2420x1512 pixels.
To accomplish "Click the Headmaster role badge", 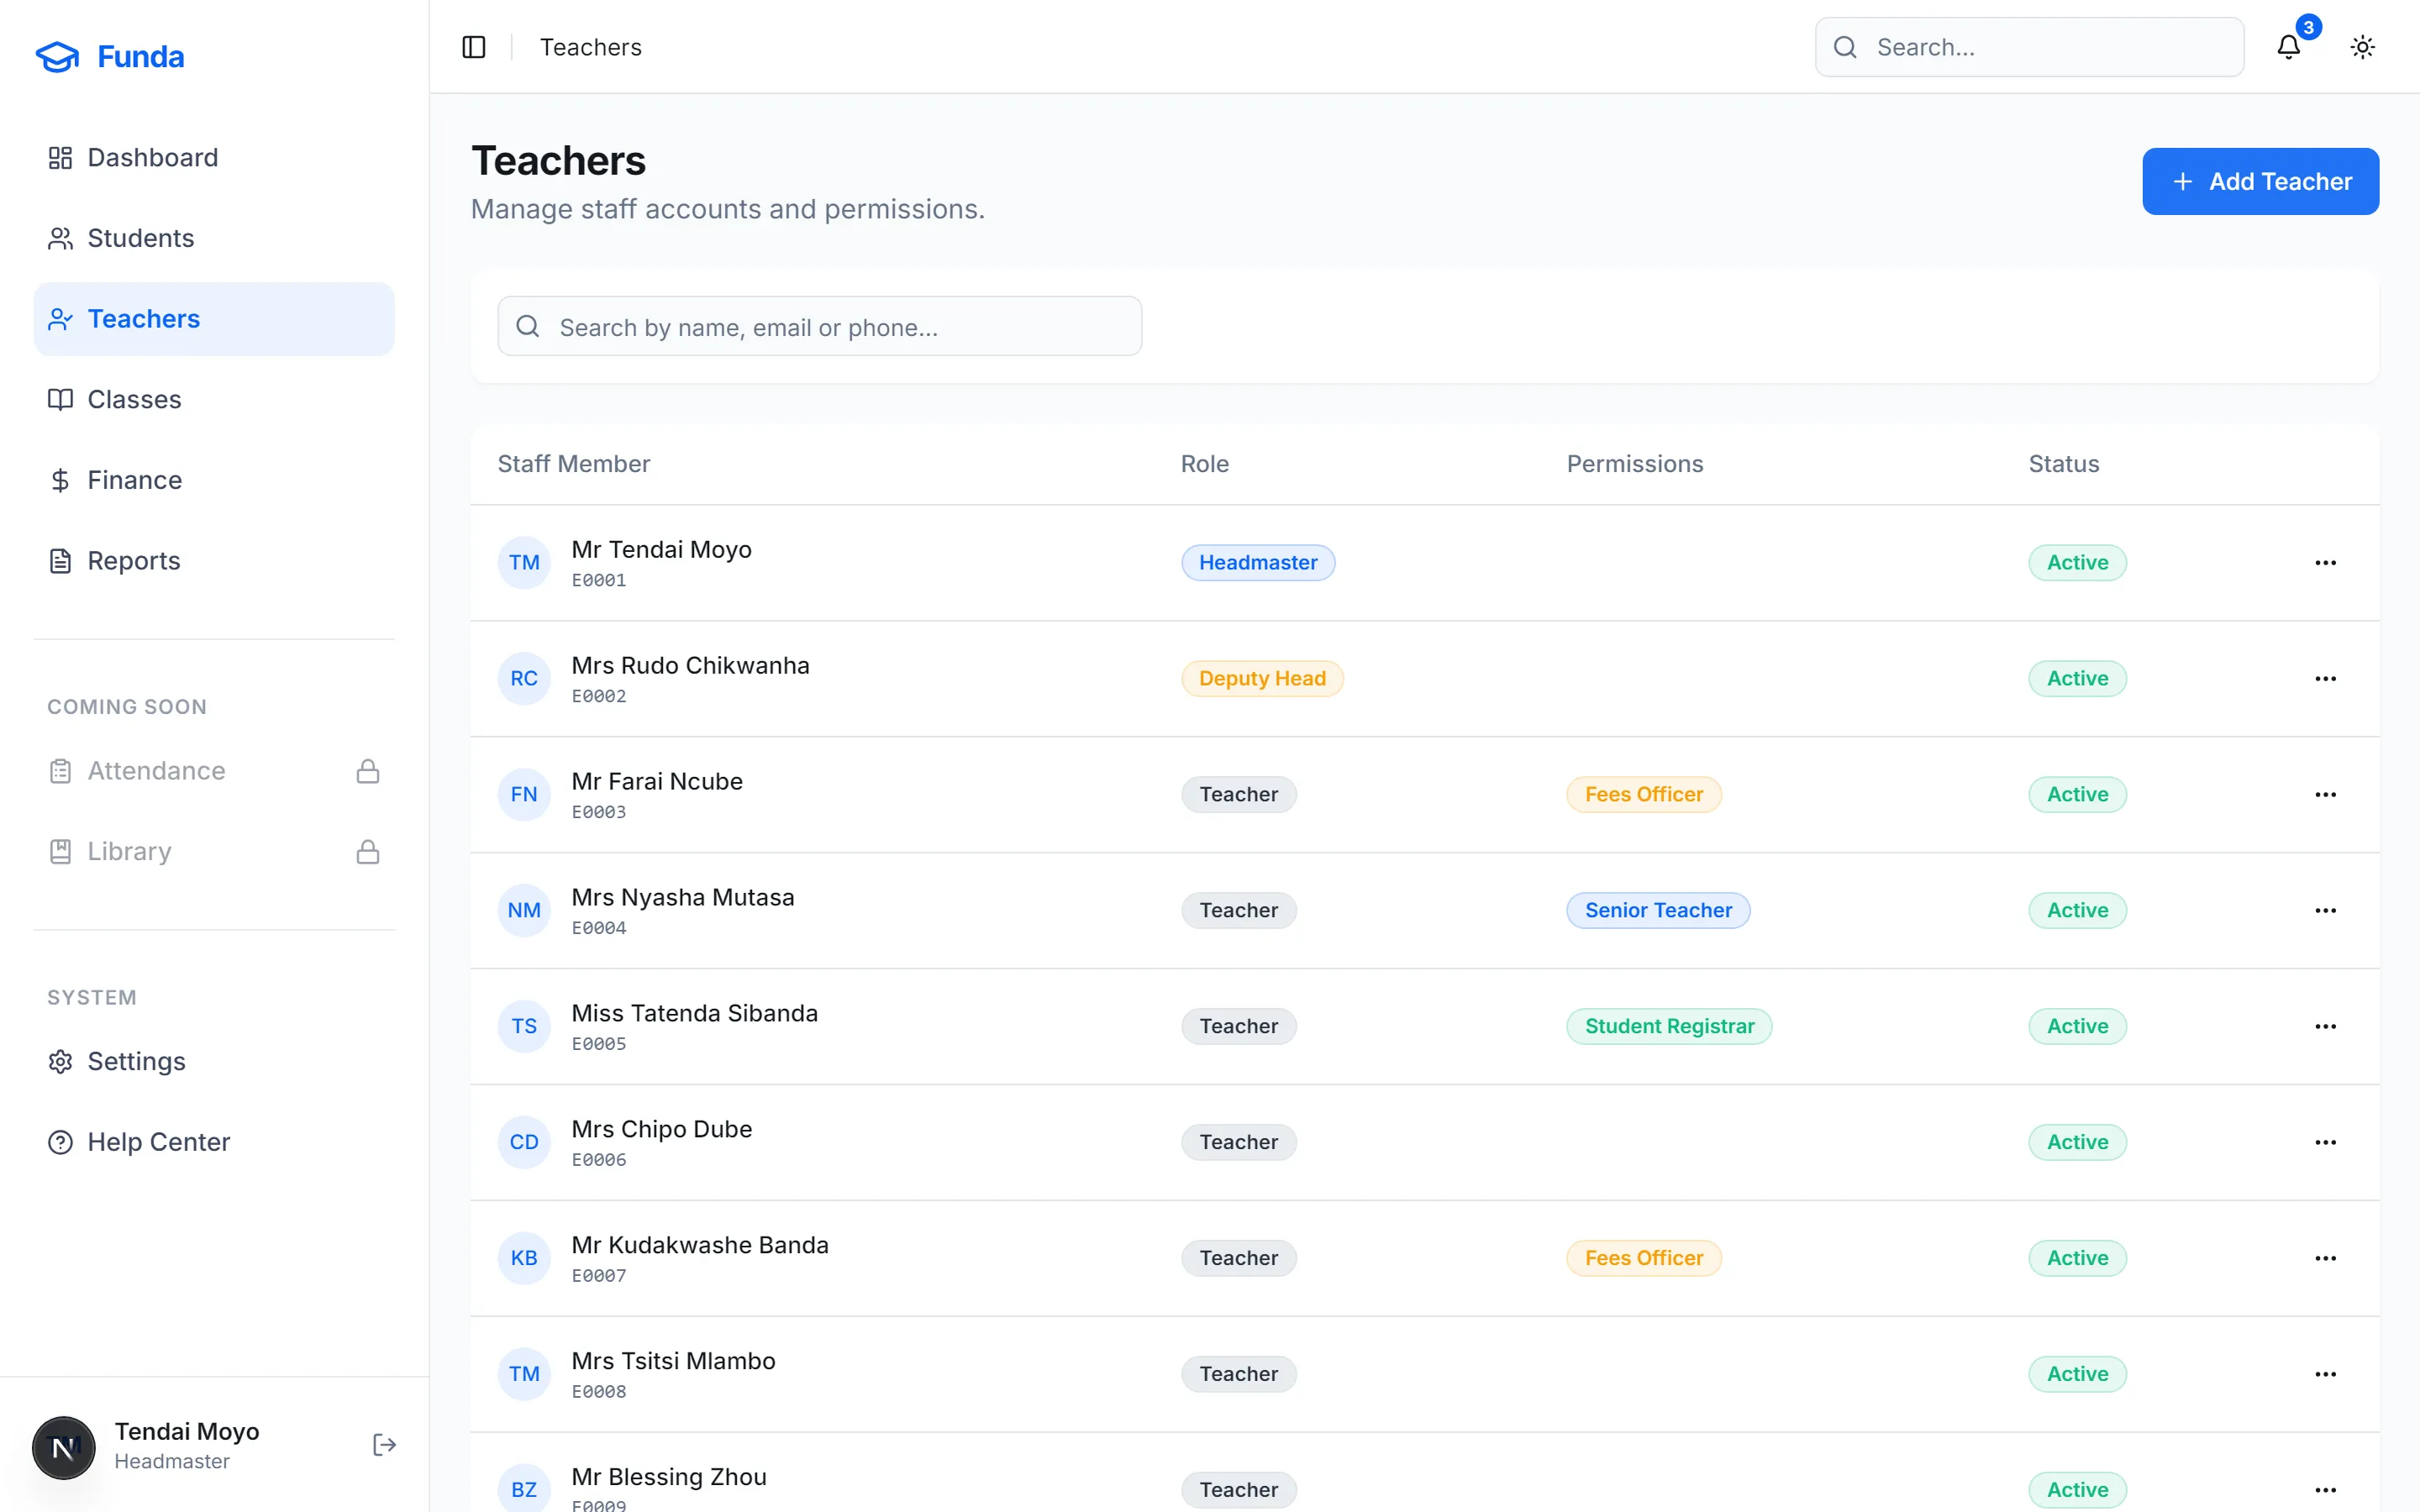I will [x=1258, y=563].
